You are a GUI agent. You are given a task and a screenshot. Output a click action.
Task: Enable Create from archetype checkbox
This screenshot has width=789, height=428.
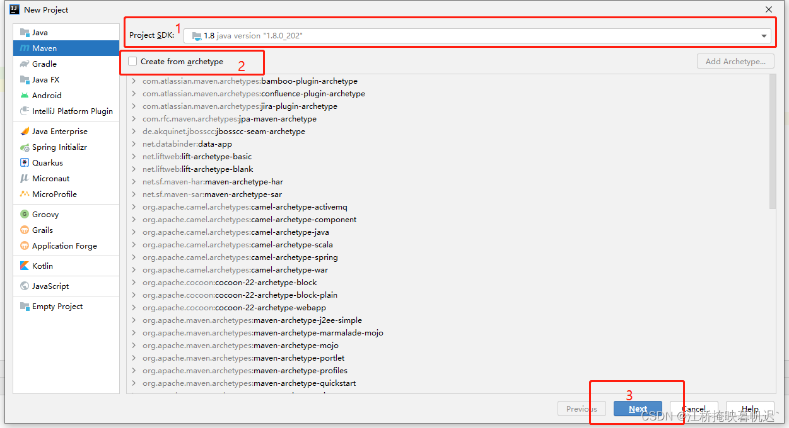coord(132,61)
